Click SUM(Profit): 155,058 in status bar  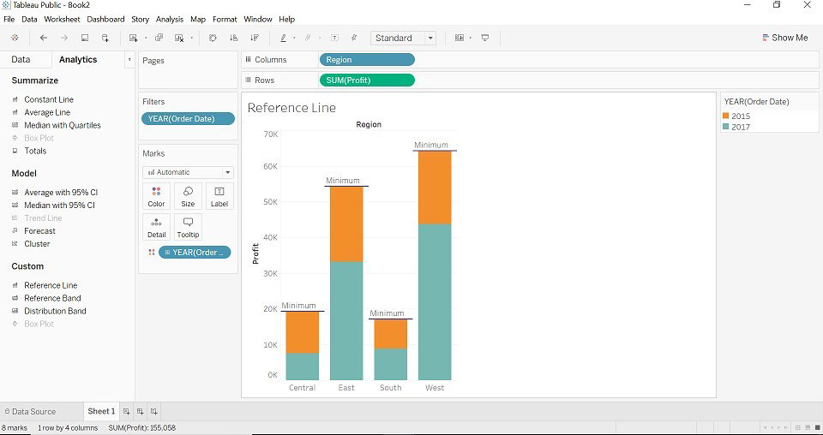(142, 427)
